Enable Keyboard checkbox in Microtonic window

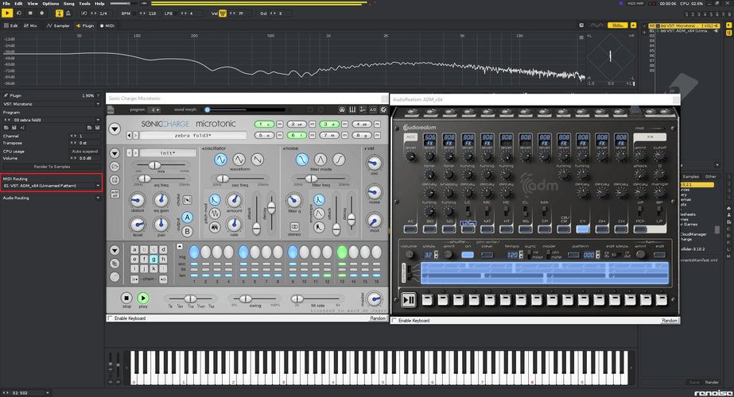point(111,318)
